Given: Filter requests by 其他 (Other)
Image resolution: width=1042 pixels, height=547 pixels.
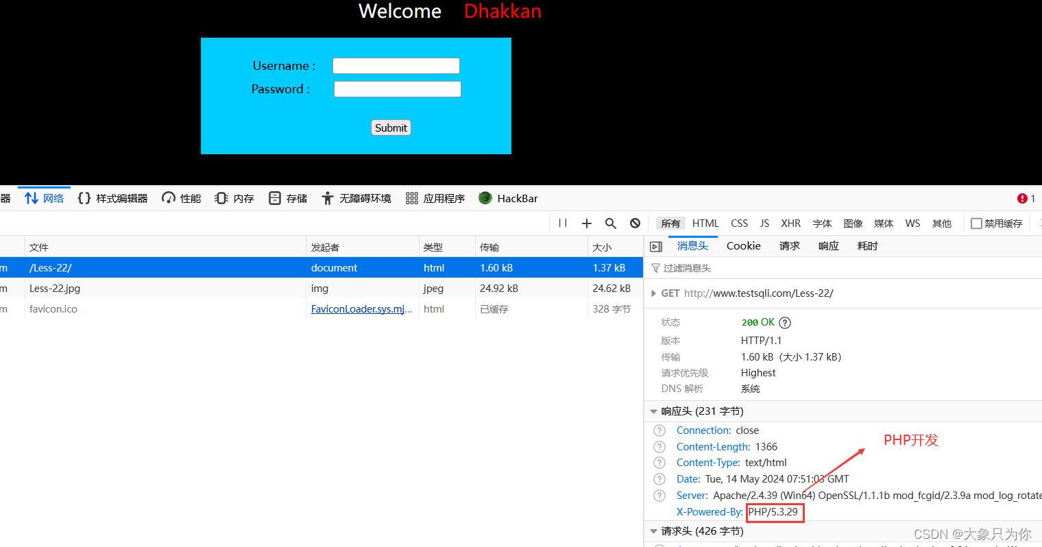Looking at the screenshot, I should 942,223.
